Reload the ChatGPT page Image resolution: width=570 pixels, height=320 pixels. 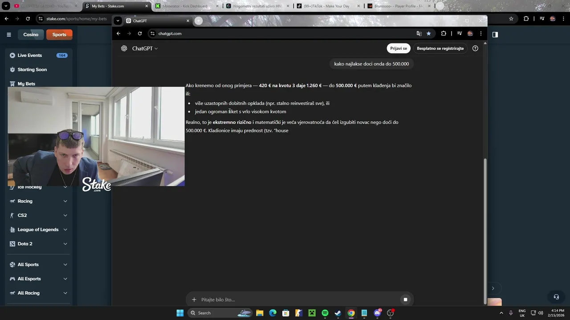(x=139, y=33)
